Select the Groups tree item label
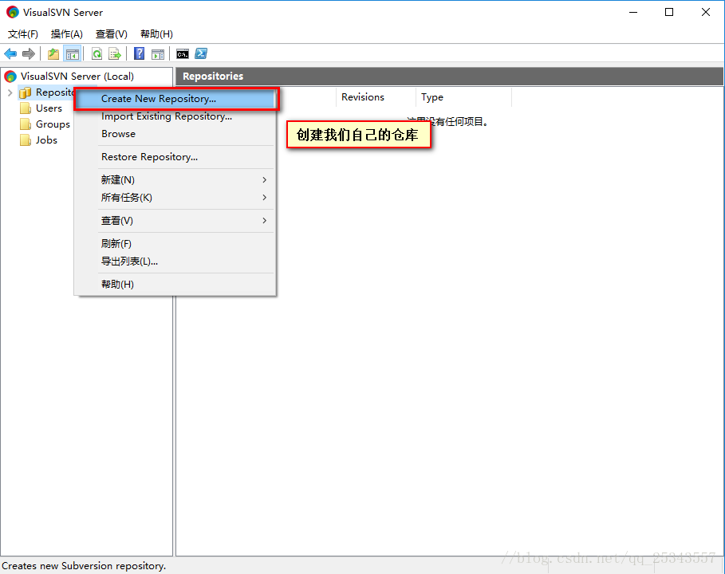725x574 pixels. (x=53, y=124)
